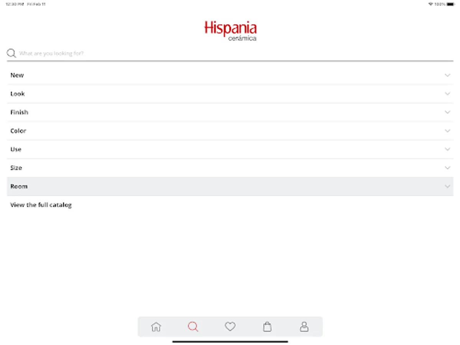This screenshot has height=345, width=460.
Task: Expand the Size row chevron
Action: coord(447,168)
